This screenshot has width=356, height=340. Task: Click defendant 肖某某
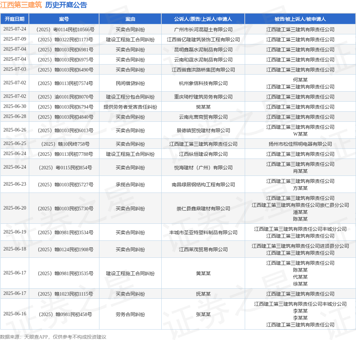[300, 171]
